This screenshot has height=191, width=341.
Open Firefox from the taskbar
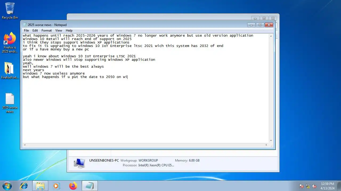click(x=73, y=186)
